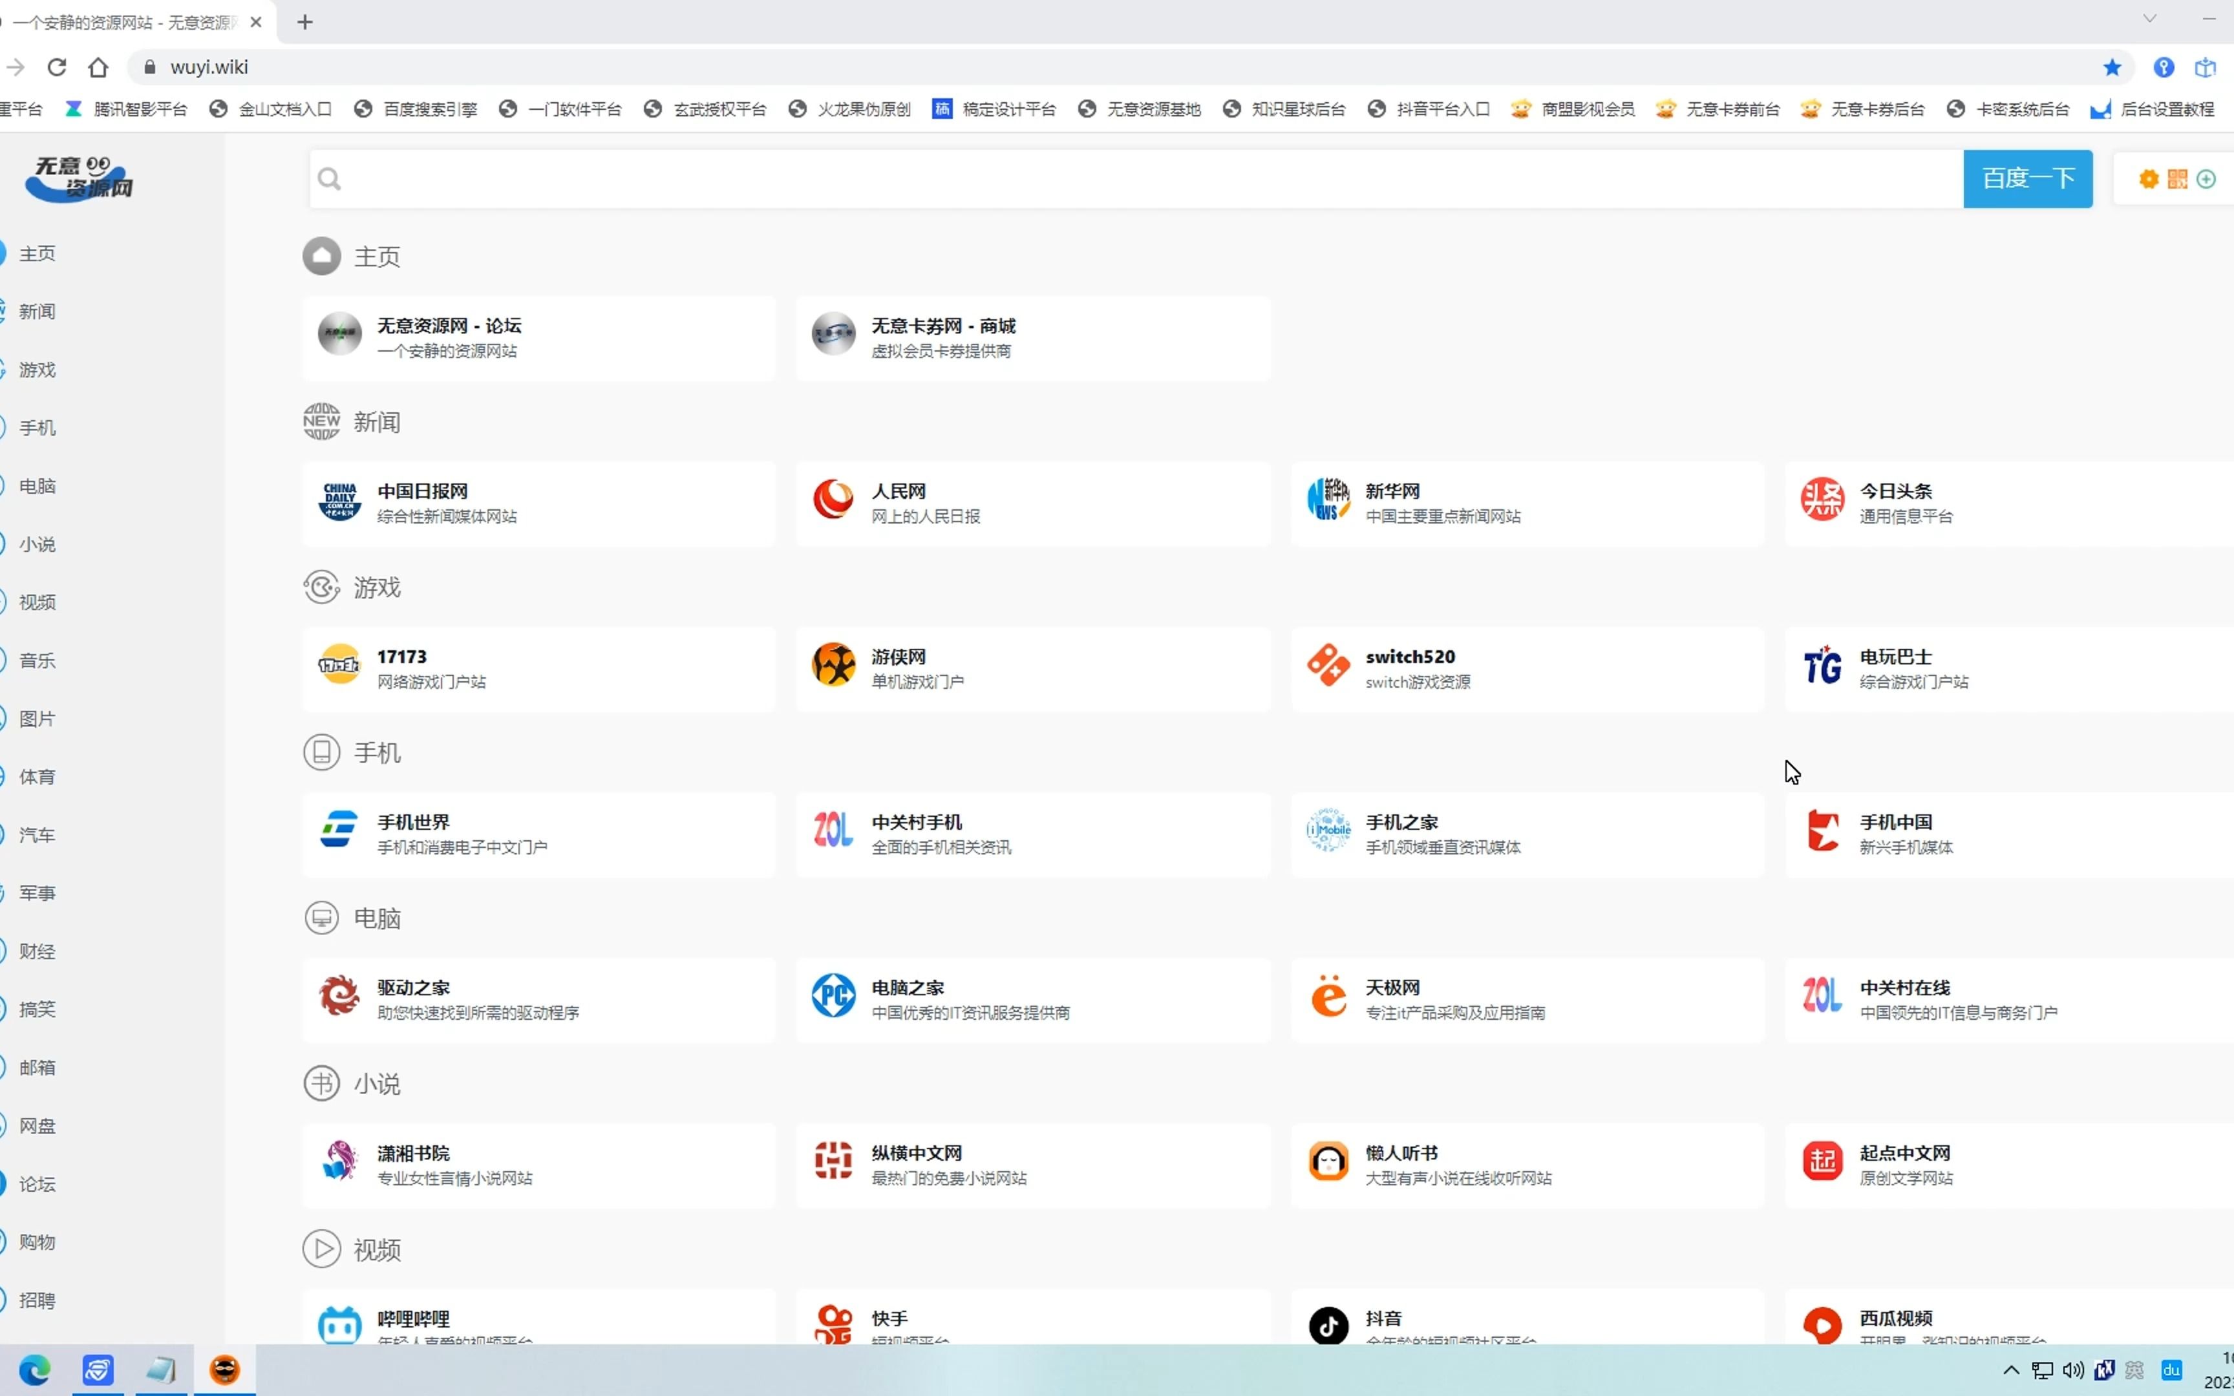Open the 手机之家 iMobile icon
The width and height of the screenshot is (2234, 1396).
pos(1328,831)
